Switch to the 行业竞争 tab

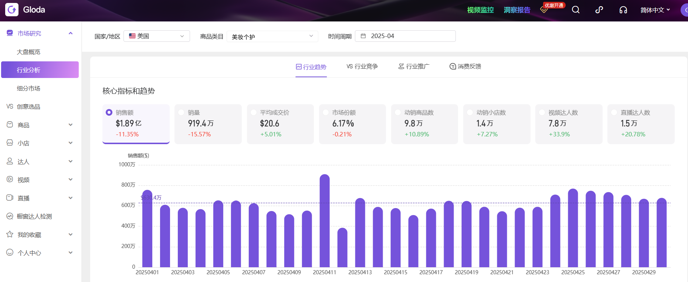pos(362,67)
